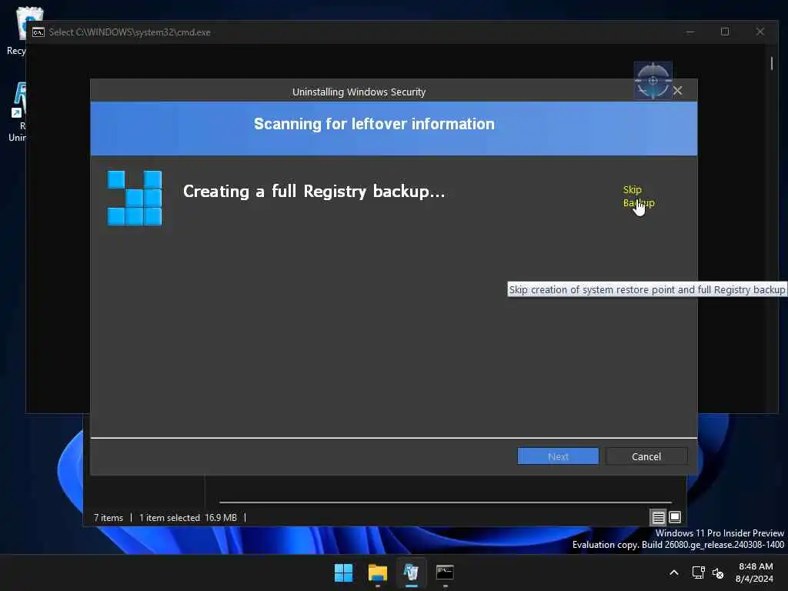Click the Next button
788x591 pixels.
coord(558,456)
